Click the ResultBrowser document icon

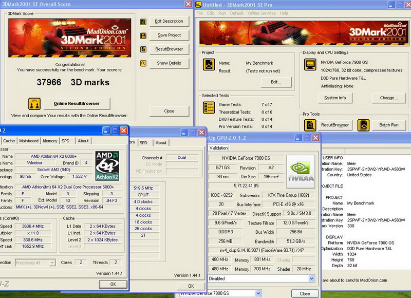(x=143, y=49)
